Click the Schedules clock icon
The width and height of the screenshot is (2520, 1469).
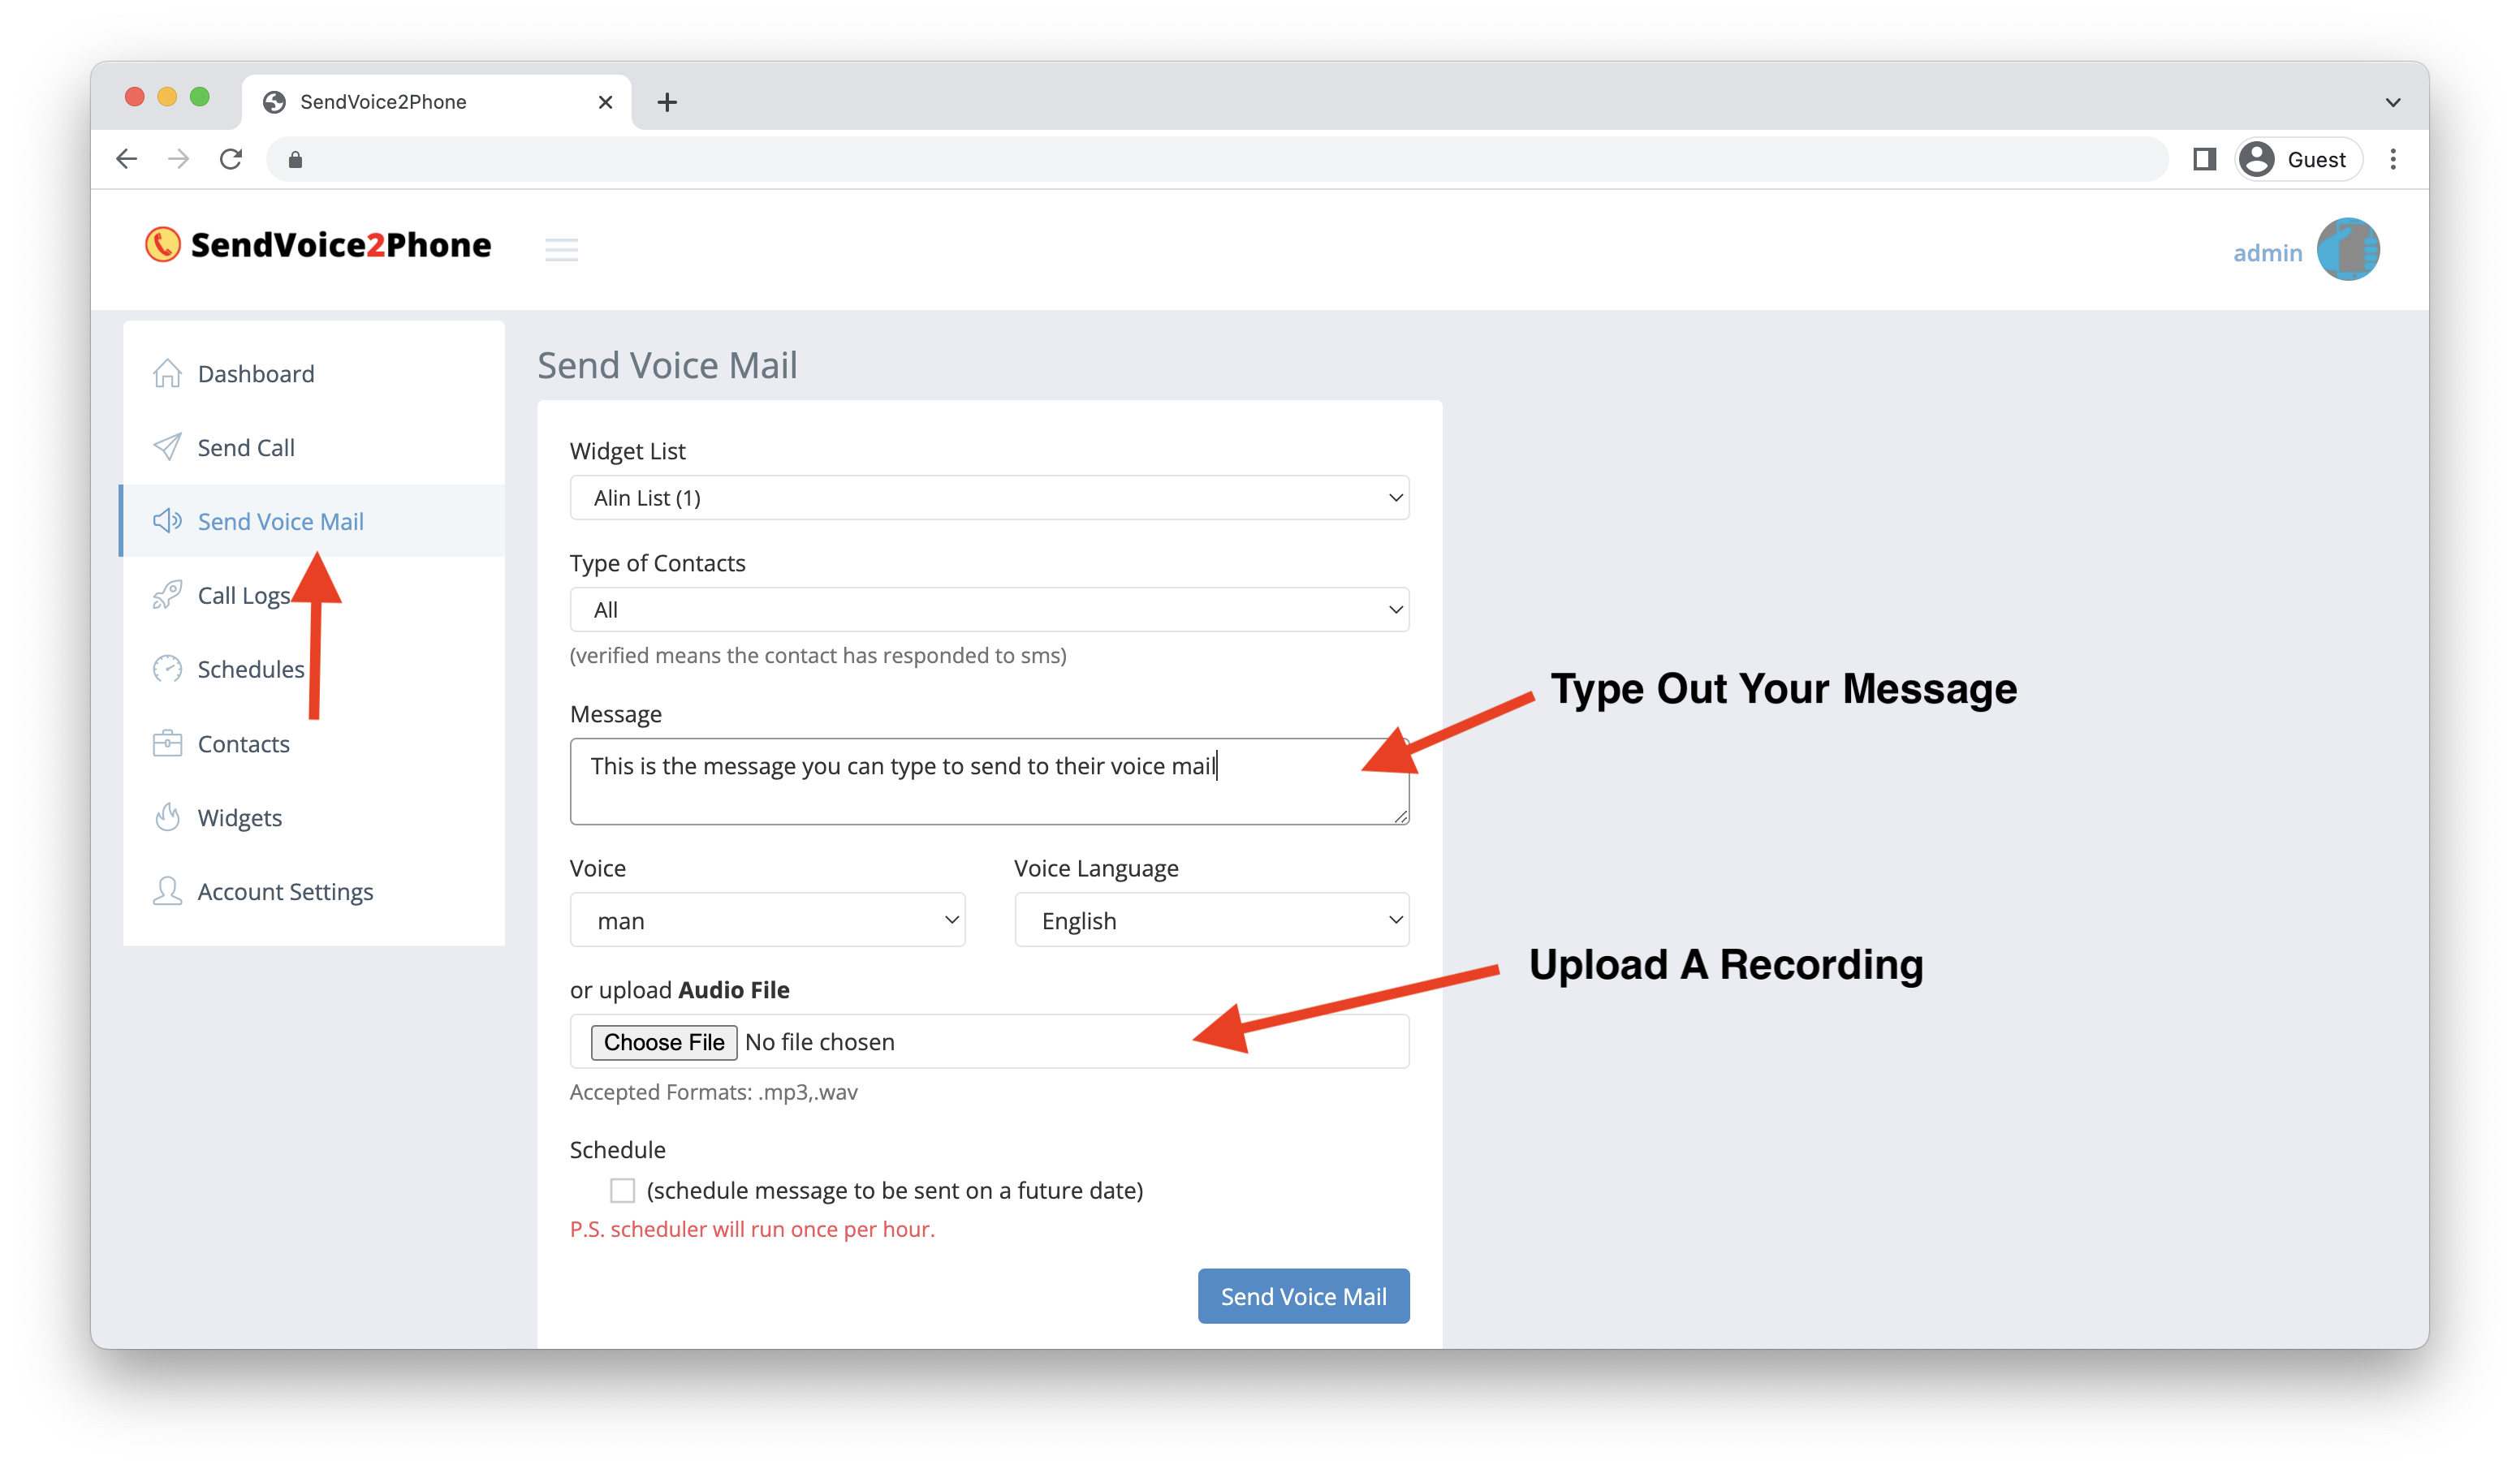pos(167,669)
